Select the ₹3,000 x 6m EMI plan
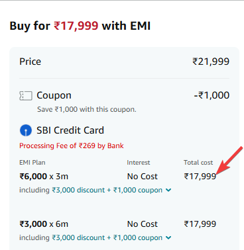 [x=44, y=224]
